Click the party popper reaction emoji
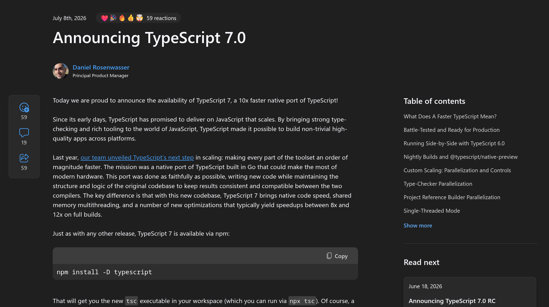Screen dimensions: 549x307 tap(113, 18)
